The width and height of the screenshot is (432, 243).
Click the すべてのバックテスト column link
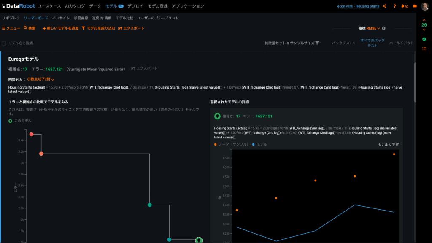(373, 43)
